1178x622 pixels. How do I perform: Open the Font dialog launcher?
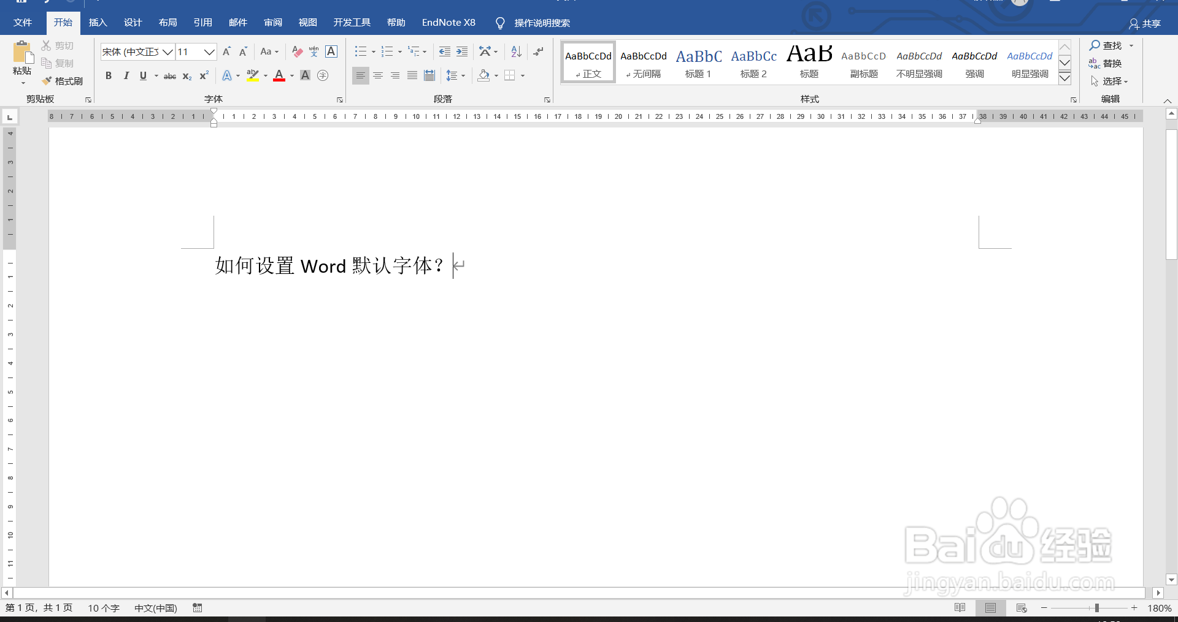click(x=340, y=100)
